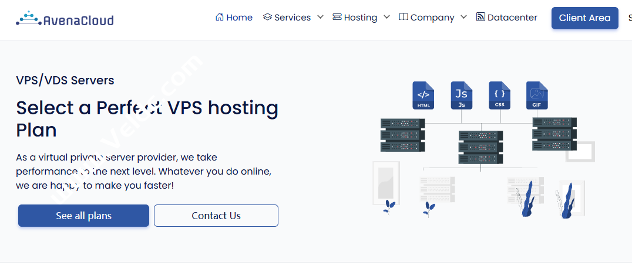
Task: Click the Contact Us button
Action: point(216,216)
